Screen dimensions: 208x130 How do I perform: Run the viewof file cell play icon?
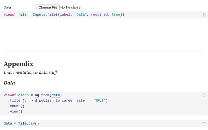point(204,15)
